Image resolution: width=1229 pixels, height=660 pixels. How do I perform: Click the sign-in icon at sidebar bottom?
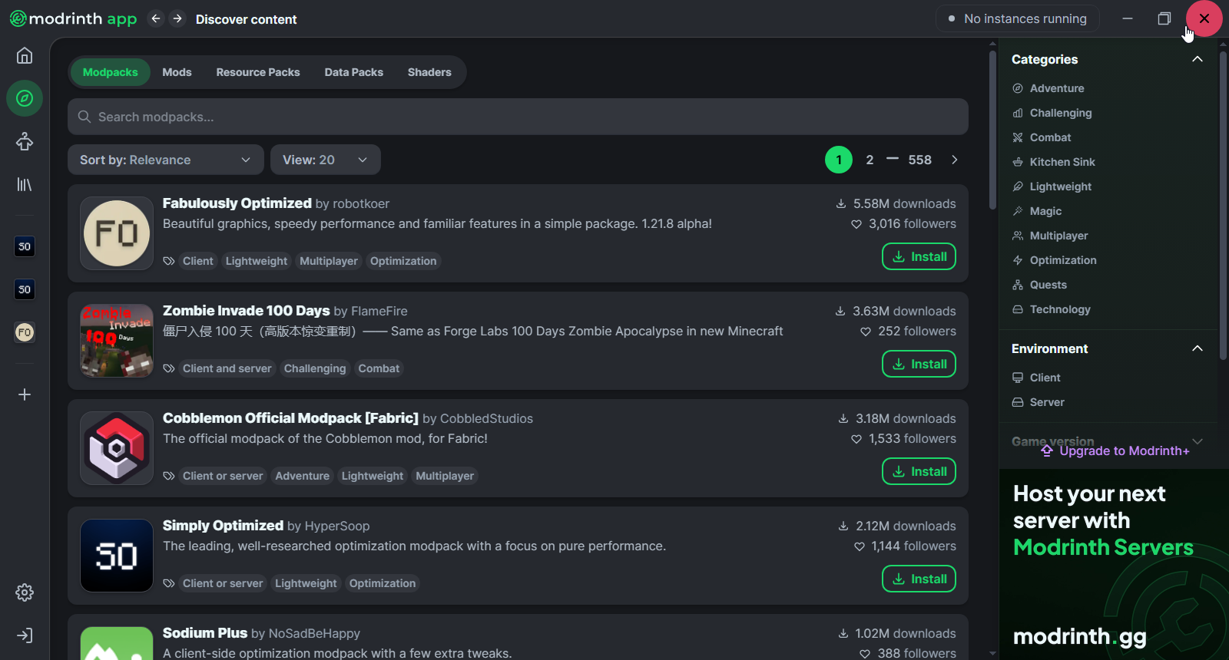click(25, 635)
